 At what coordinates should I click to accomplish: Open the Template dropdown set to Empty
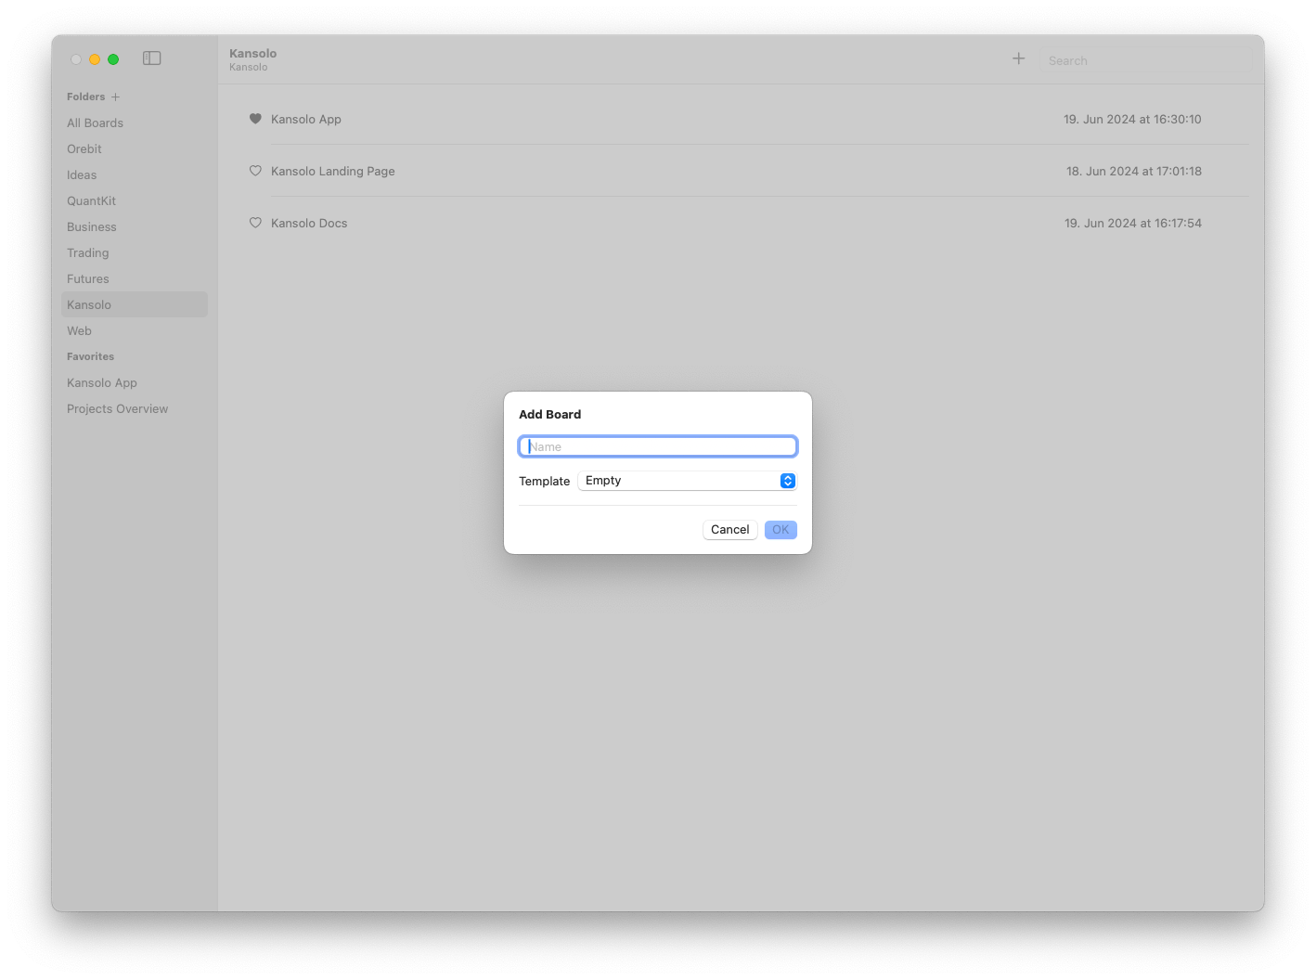(x=687, y=481)
